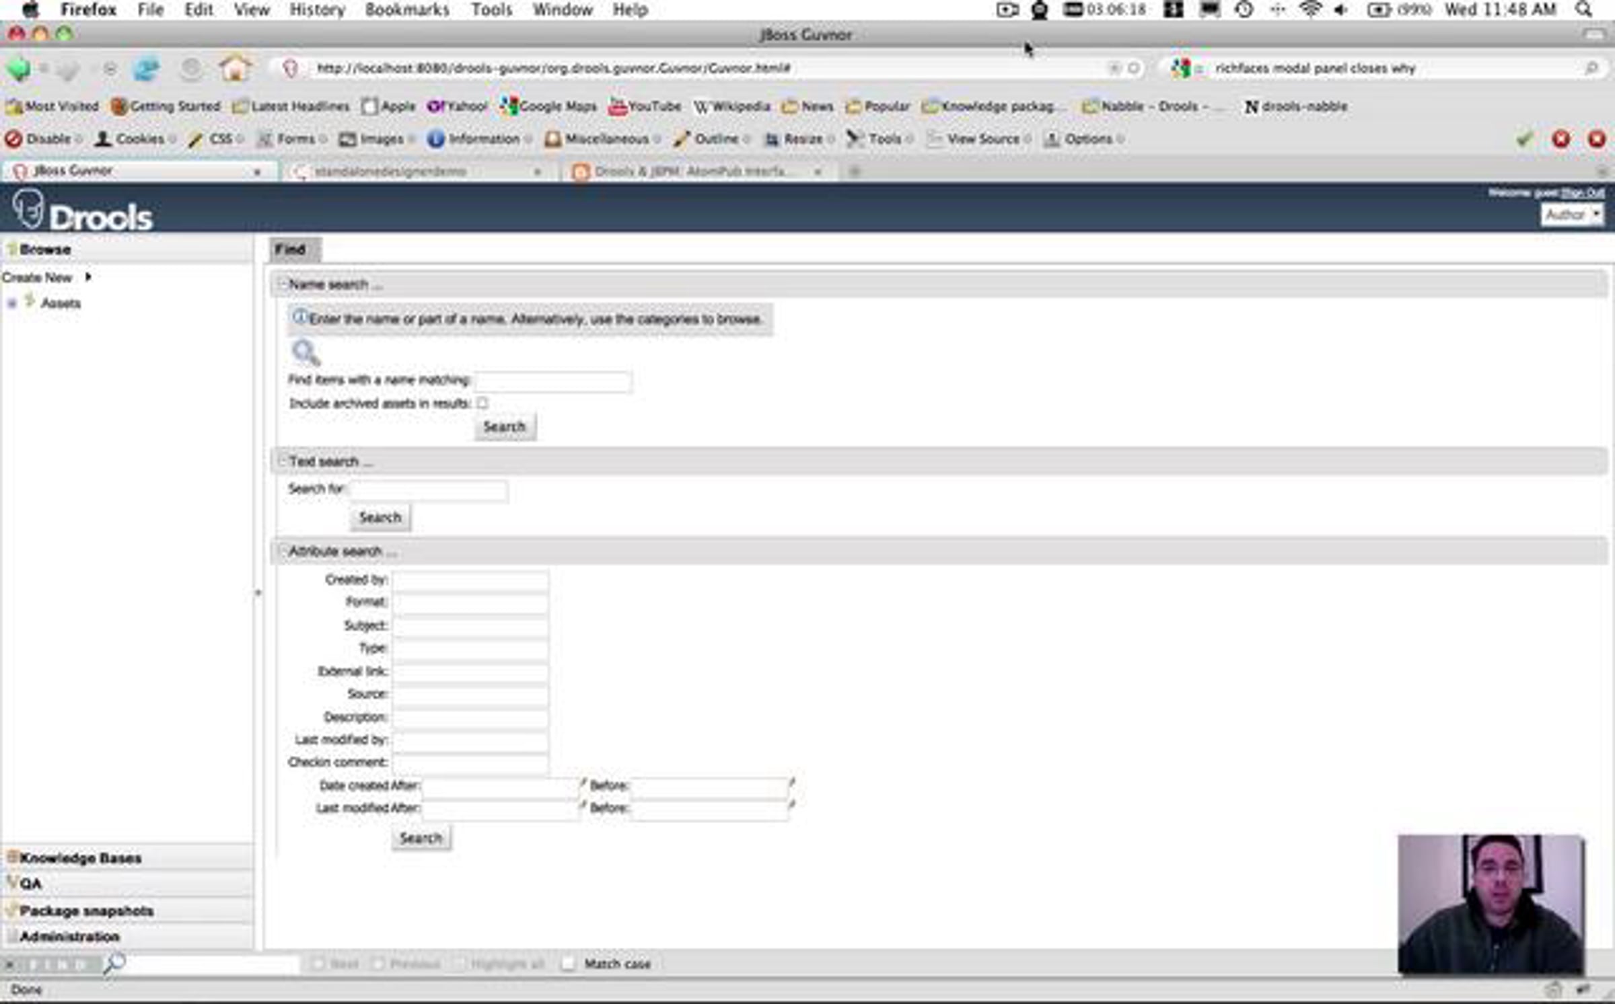The width and height of the screenshot is (1615, 1004).
Task: Expand the Package snapshots panel
Action: coord(127,911)
